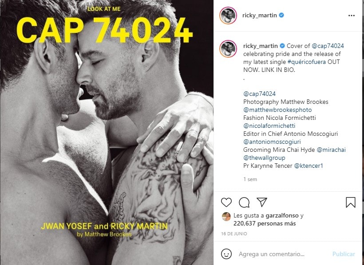
Task: Open the three-dot more options menu
Action: coord(352,16)
